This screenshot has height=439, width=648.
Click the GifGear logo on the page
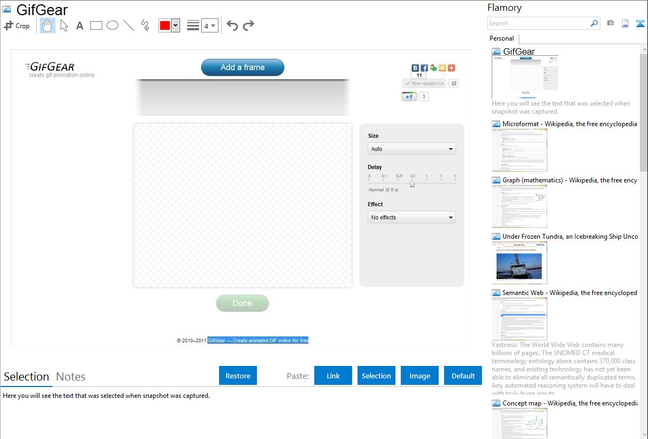pyautogui.click(x=50, y=67)
